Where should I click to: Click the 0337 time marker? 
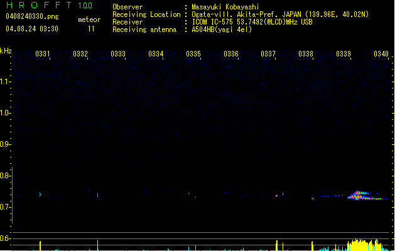[268, 54]
